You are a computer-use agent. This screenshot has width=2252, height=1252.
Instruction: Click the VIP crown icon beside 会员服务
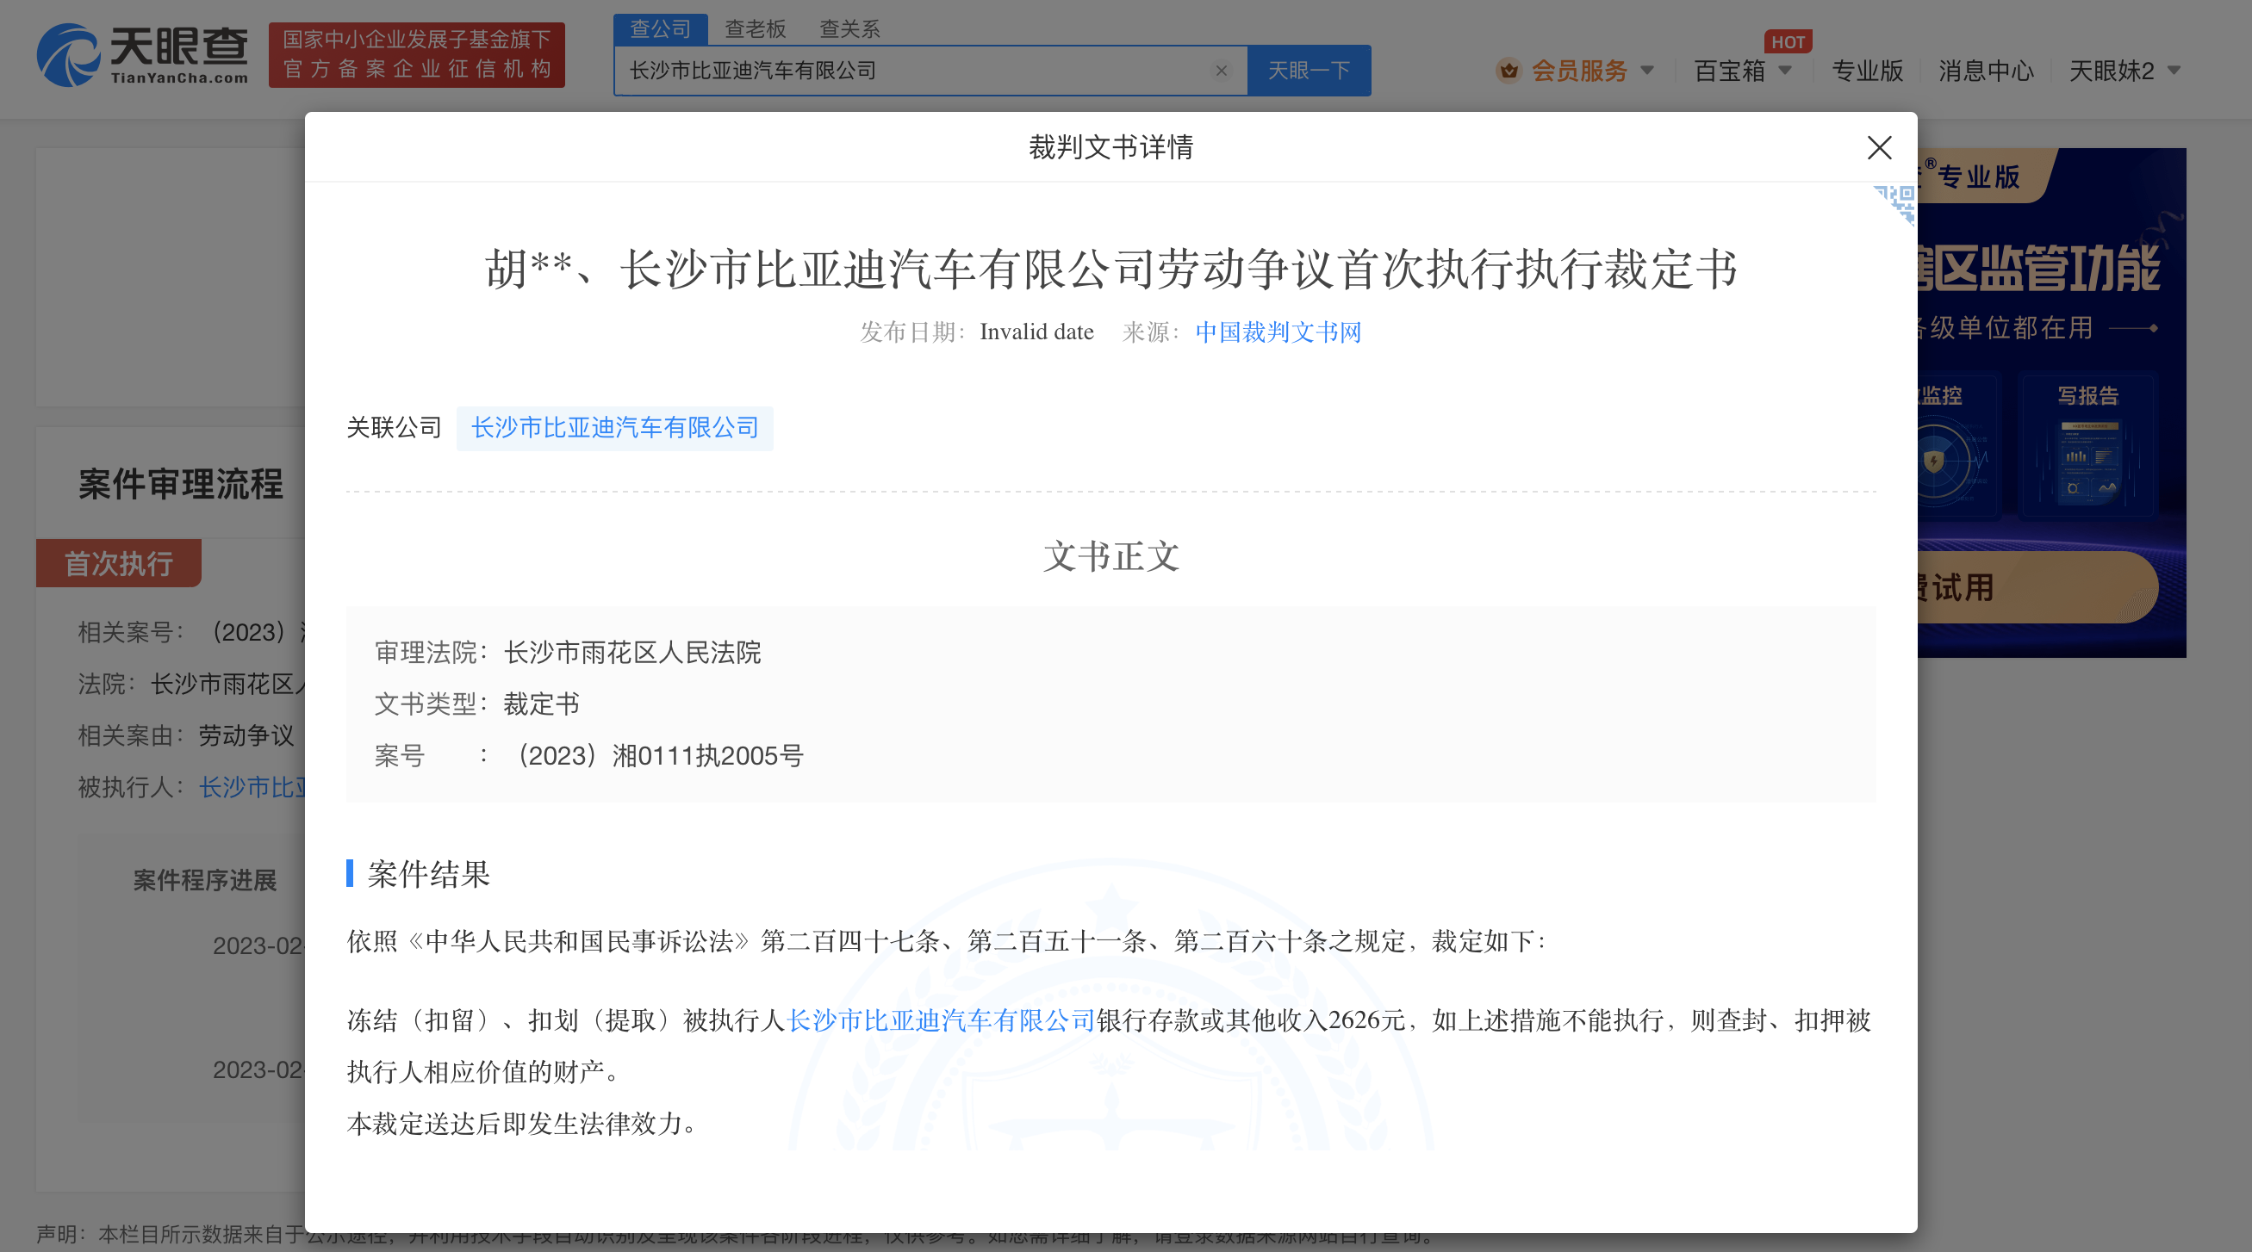tap(1509, 70)
